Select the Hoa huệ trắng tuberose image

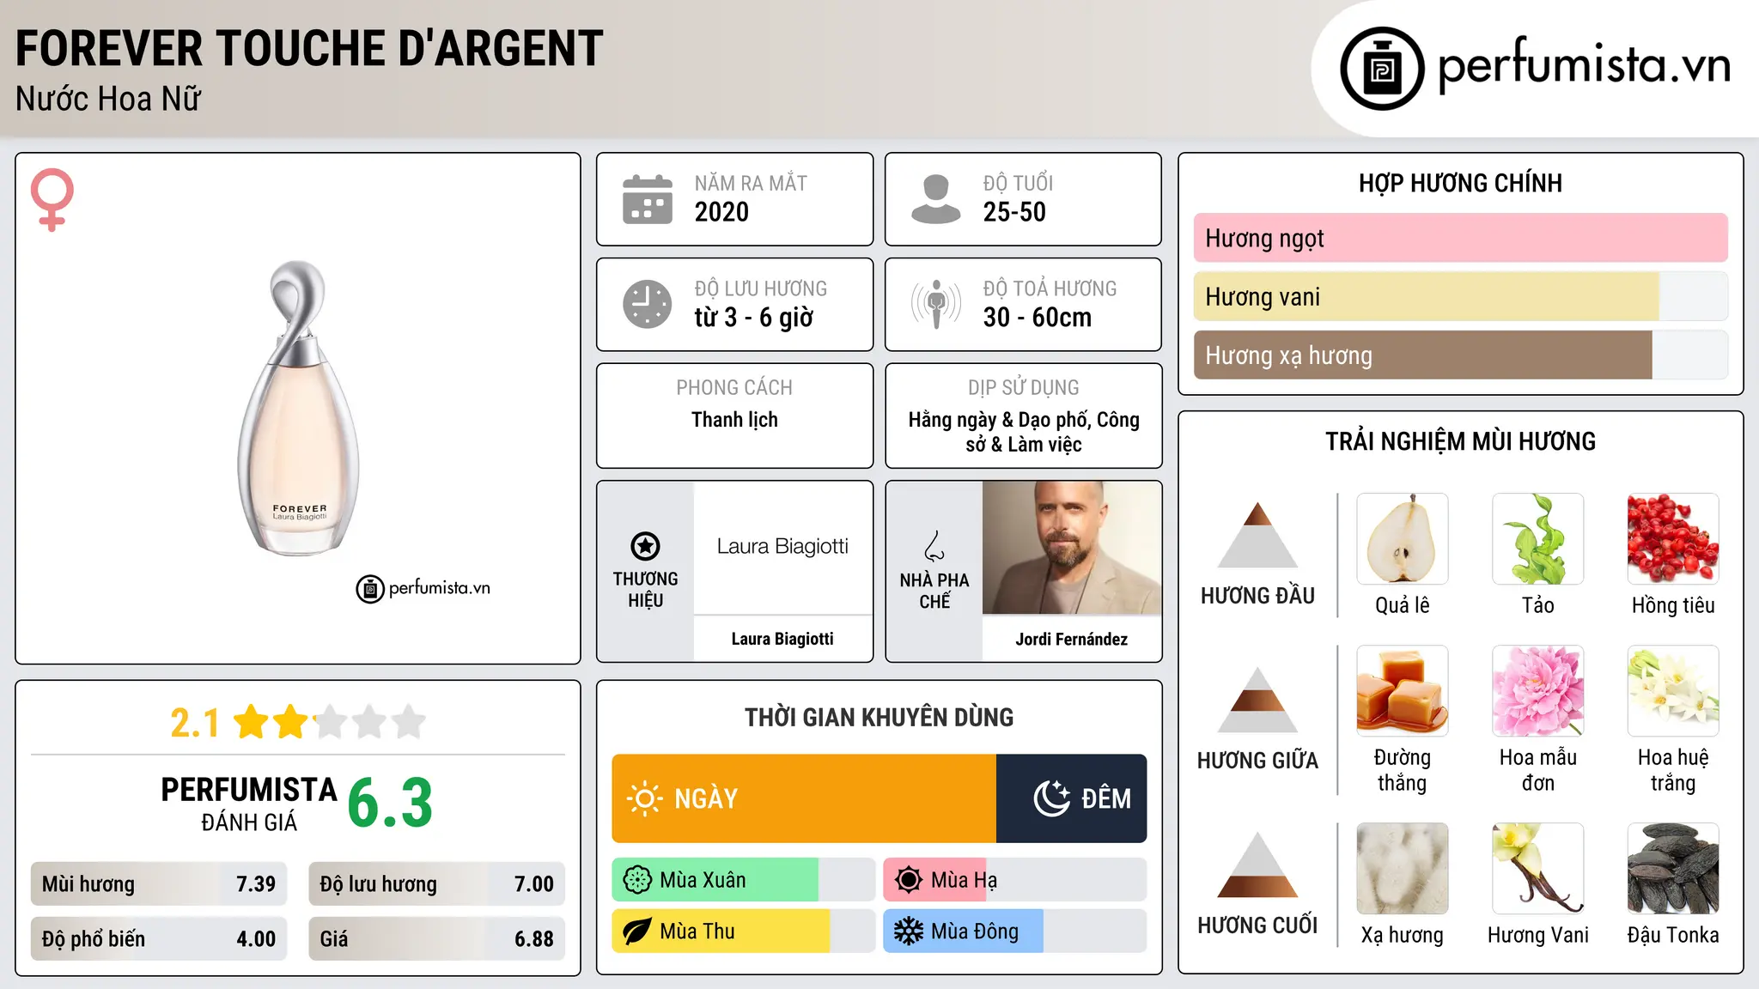tap(1673, 691)
